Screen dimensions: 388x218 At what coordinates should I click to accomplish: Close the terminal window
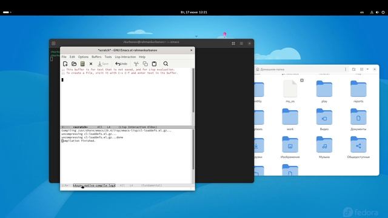coord(249,43)
